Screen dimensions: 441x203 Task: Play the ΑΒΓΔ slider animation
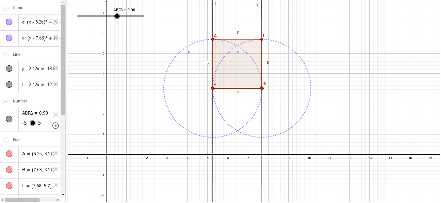pyautogui.click(x=56, y=126)
